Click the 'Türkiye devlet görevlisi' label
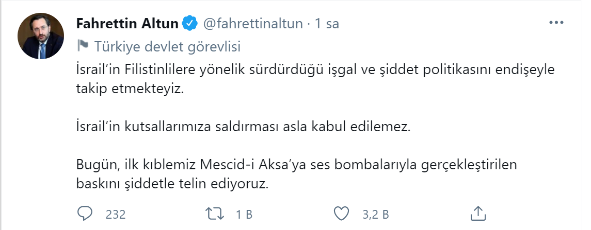 pyautogui.click(x=168, y=47)
